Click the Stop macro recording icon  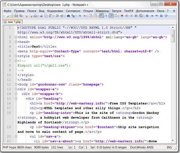(127, 16)
